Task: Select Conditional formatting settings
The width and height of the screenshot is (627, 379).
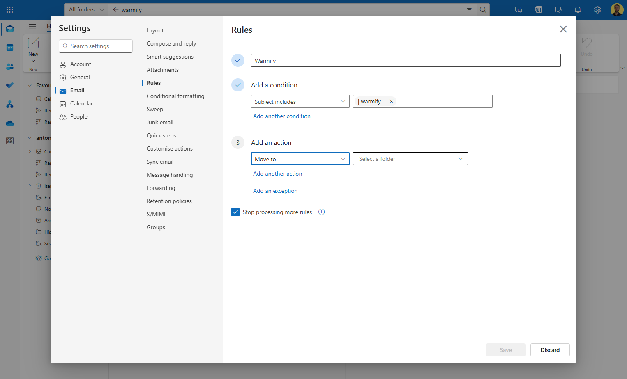Action: pyautogui.click(x=175, y=96)
